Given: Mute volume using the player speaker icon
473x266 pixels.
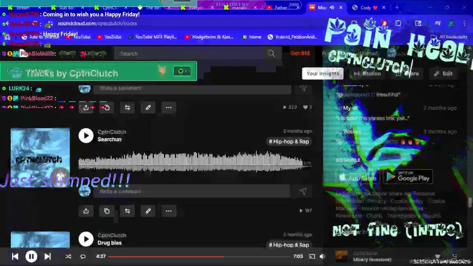Looking at the screenshot, I should tap(322, 256).
